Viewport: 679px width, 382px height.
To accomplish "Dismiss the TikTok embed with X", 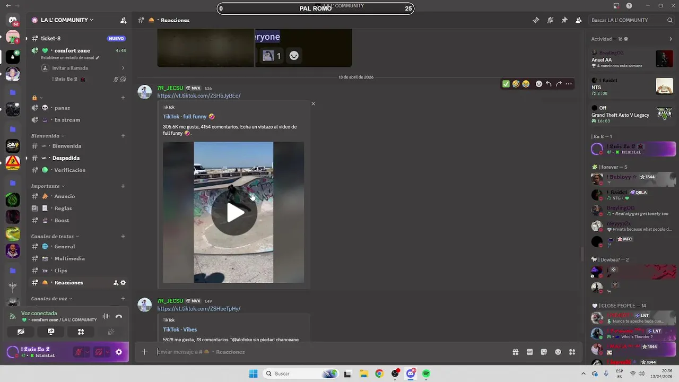I will tap(313, 103).
